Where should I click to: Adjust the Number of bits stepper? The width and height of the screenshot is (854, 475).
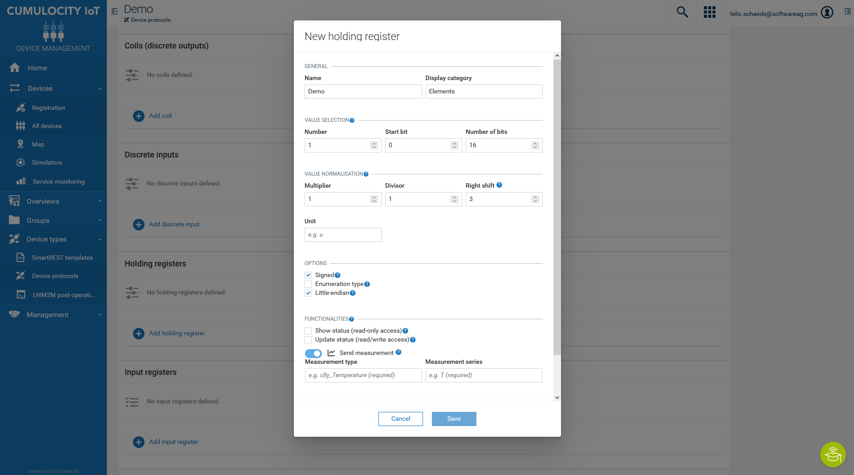click(x=535, y=145)
